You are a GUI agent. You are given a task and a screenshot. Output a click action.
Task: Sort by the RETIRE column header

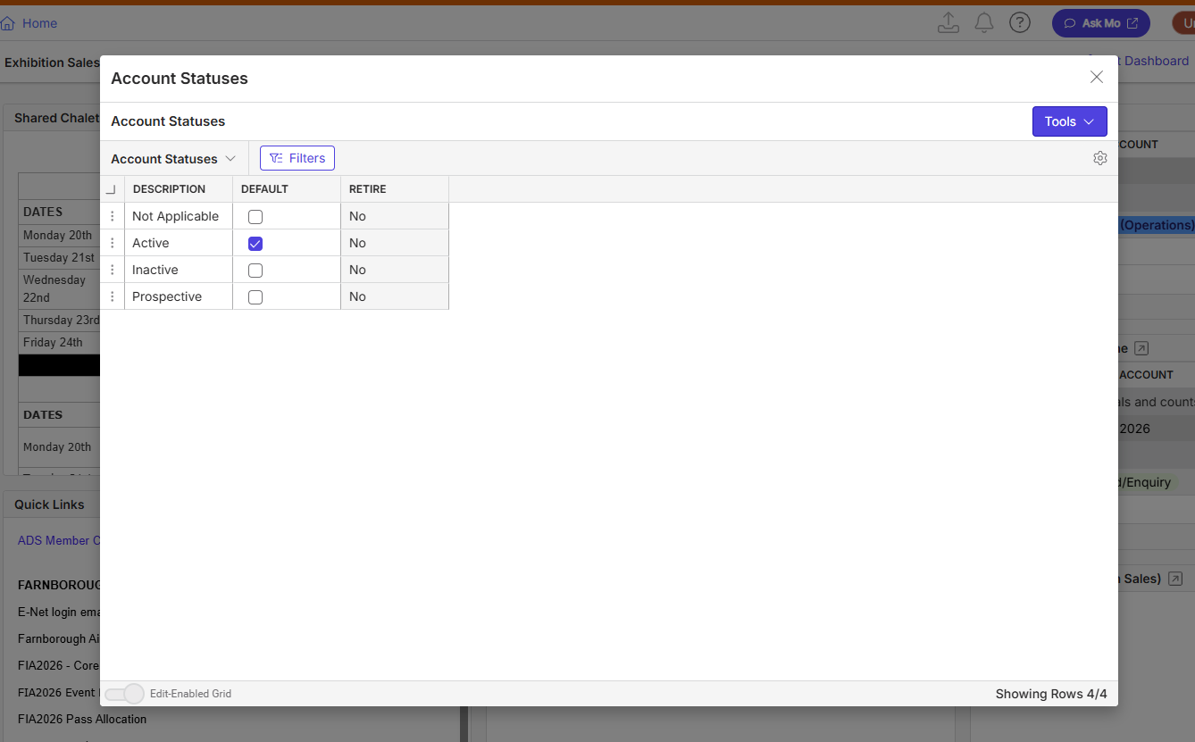[395, 189]
